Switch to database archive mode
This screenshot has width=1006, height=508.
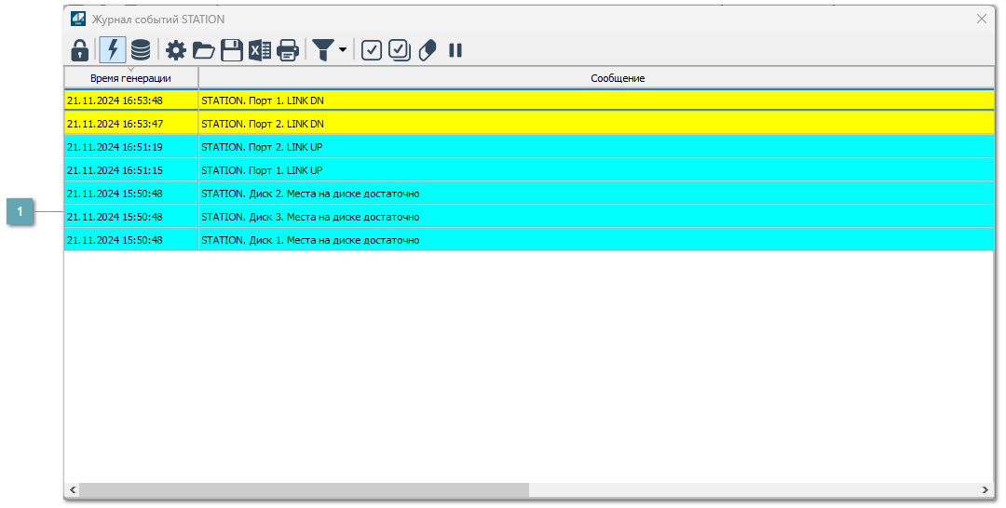[x=141, y=50]
